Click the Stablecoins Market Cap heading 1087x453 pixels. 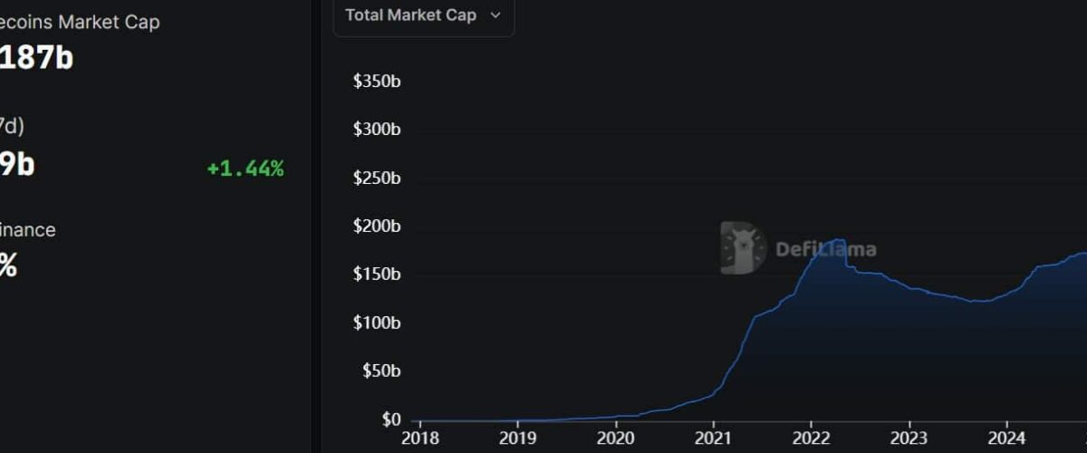[x=80, y=23]
